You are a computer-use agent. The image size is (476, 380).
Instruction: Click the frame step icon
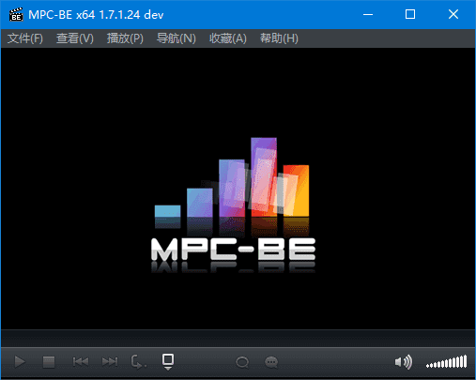point(138,362)
